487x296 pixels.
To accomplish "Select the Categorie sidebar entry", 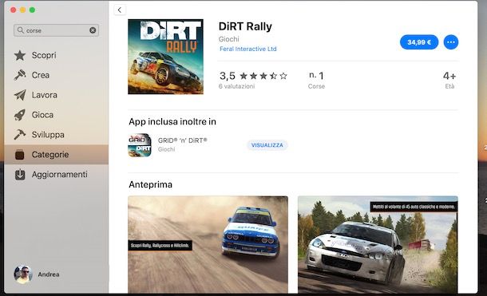I will [56, 155].
